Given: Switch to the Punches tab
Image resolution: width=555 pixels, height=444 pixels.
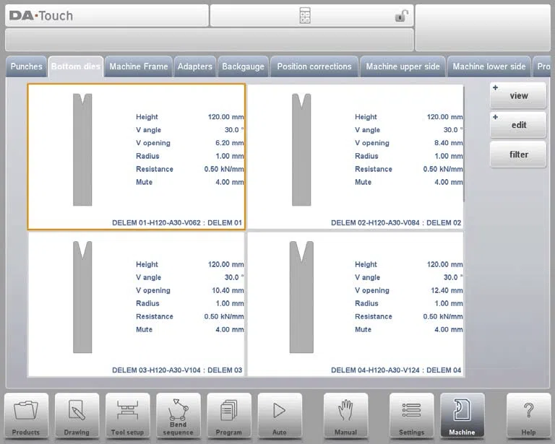Looking at the screenshot, I should click(26, 66).
